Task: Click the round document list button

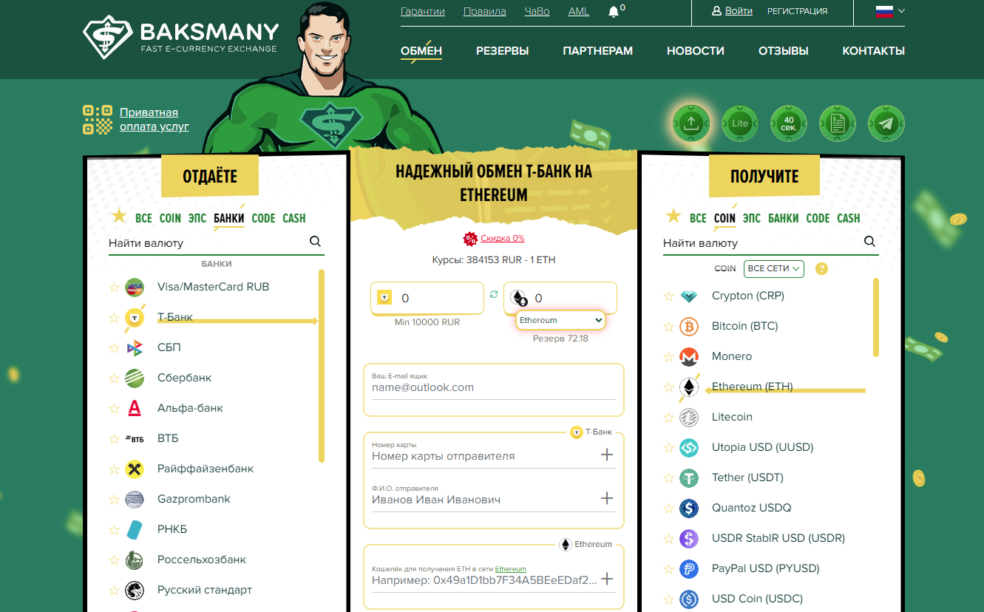Action: tap(838, 123)
